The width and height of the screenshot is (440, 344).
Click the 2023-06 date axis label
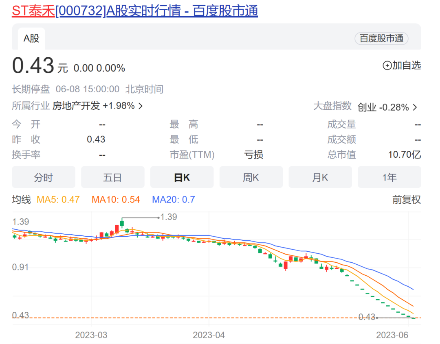pyautogui.click(x=392, y=335)
